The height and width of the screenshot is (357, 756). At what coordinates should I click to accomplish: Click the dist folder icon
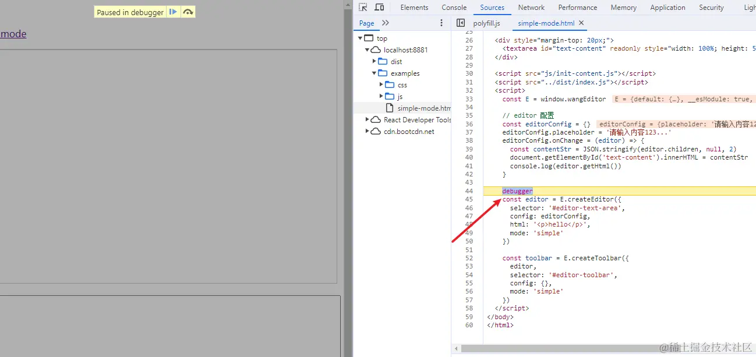point(383,61)
